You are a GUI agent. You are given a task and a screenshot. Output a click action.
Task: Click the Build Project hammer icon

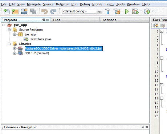click(108, 11)
